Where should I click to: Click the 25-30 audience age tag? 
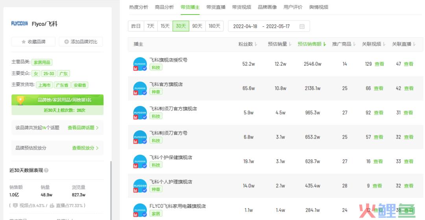48,74
